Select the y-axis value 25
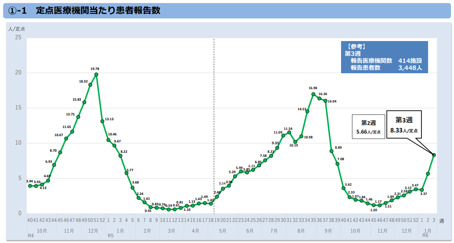Screen dimensions: 454x243 18,38
